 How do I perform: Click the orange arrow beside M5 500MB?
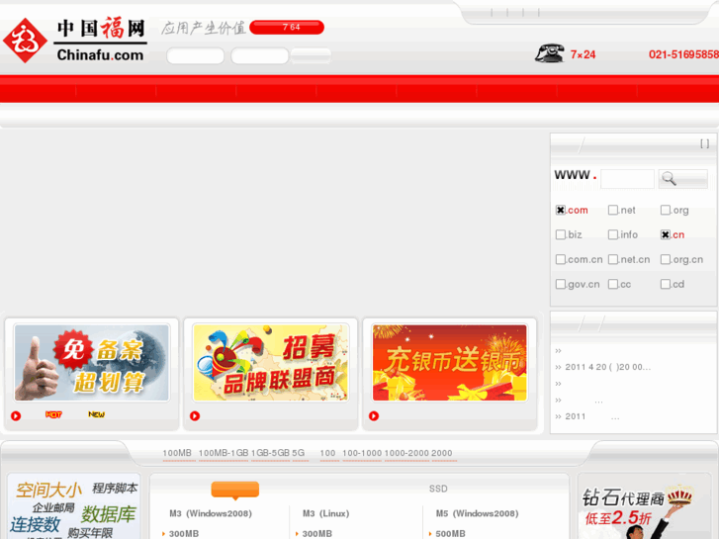click(x=429, y=533)
